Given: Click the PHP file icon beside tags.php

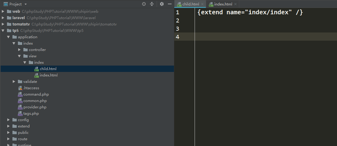Looking at the screenshot, I should (x=20, y=114).
